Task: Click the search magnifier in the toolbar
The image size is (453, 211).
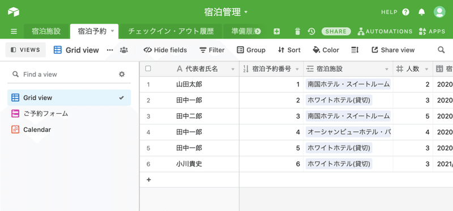Action: pyautogui.click(x=441, y=50)
